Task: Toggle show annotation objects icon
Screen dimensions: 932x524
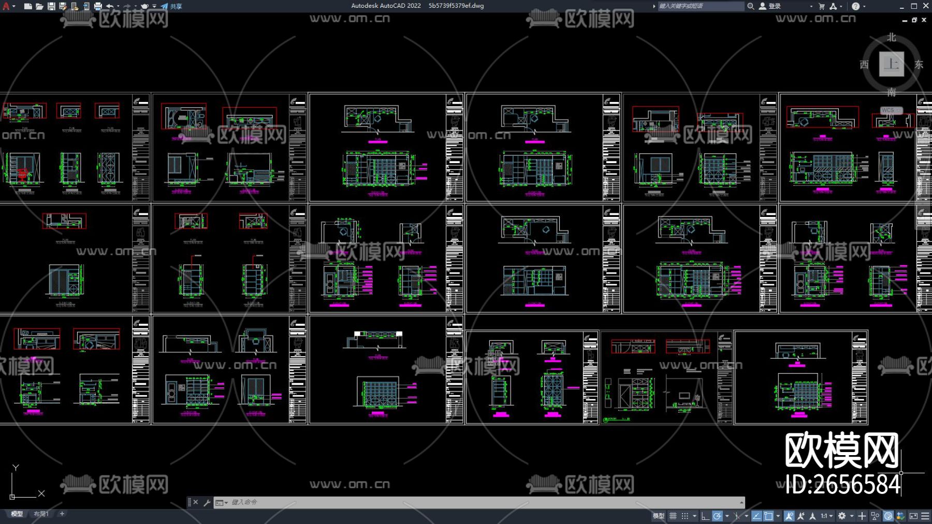Action: pos(789,516)
